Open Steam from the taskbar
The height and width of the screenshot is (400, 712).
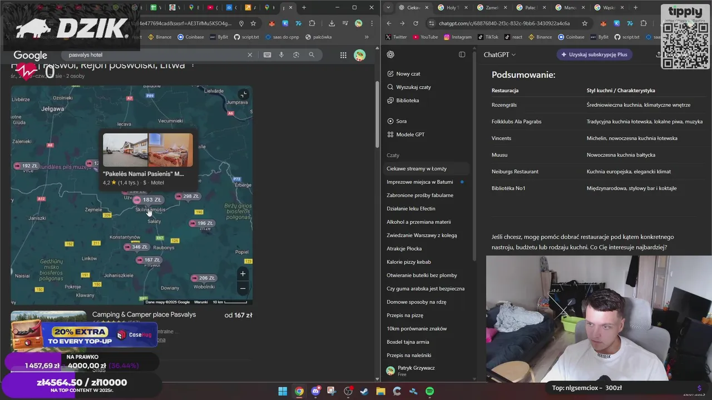364,392
